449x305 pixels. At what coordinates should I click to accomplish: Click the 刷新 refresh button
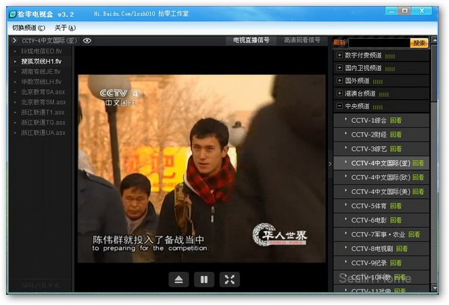pos(339,43)
